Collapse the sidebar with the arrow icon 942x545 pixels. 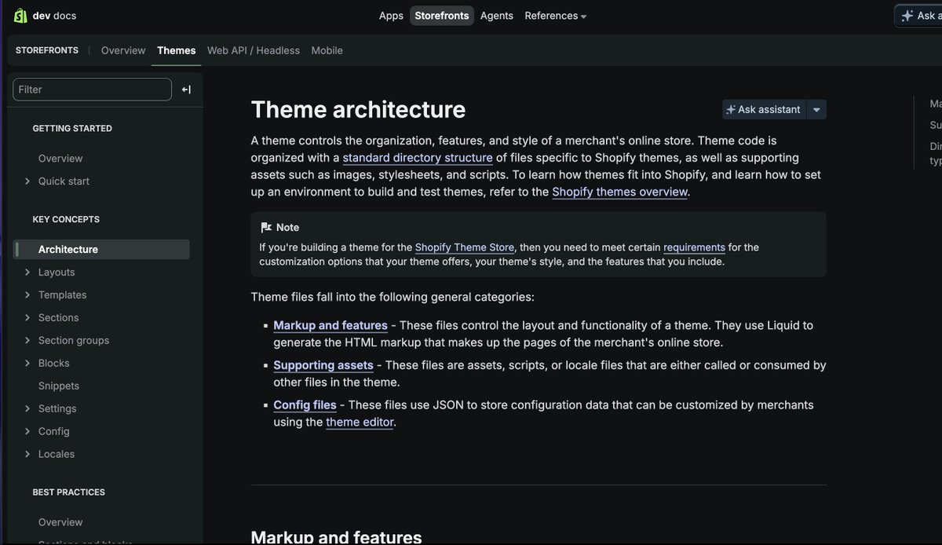pos(186,90)
